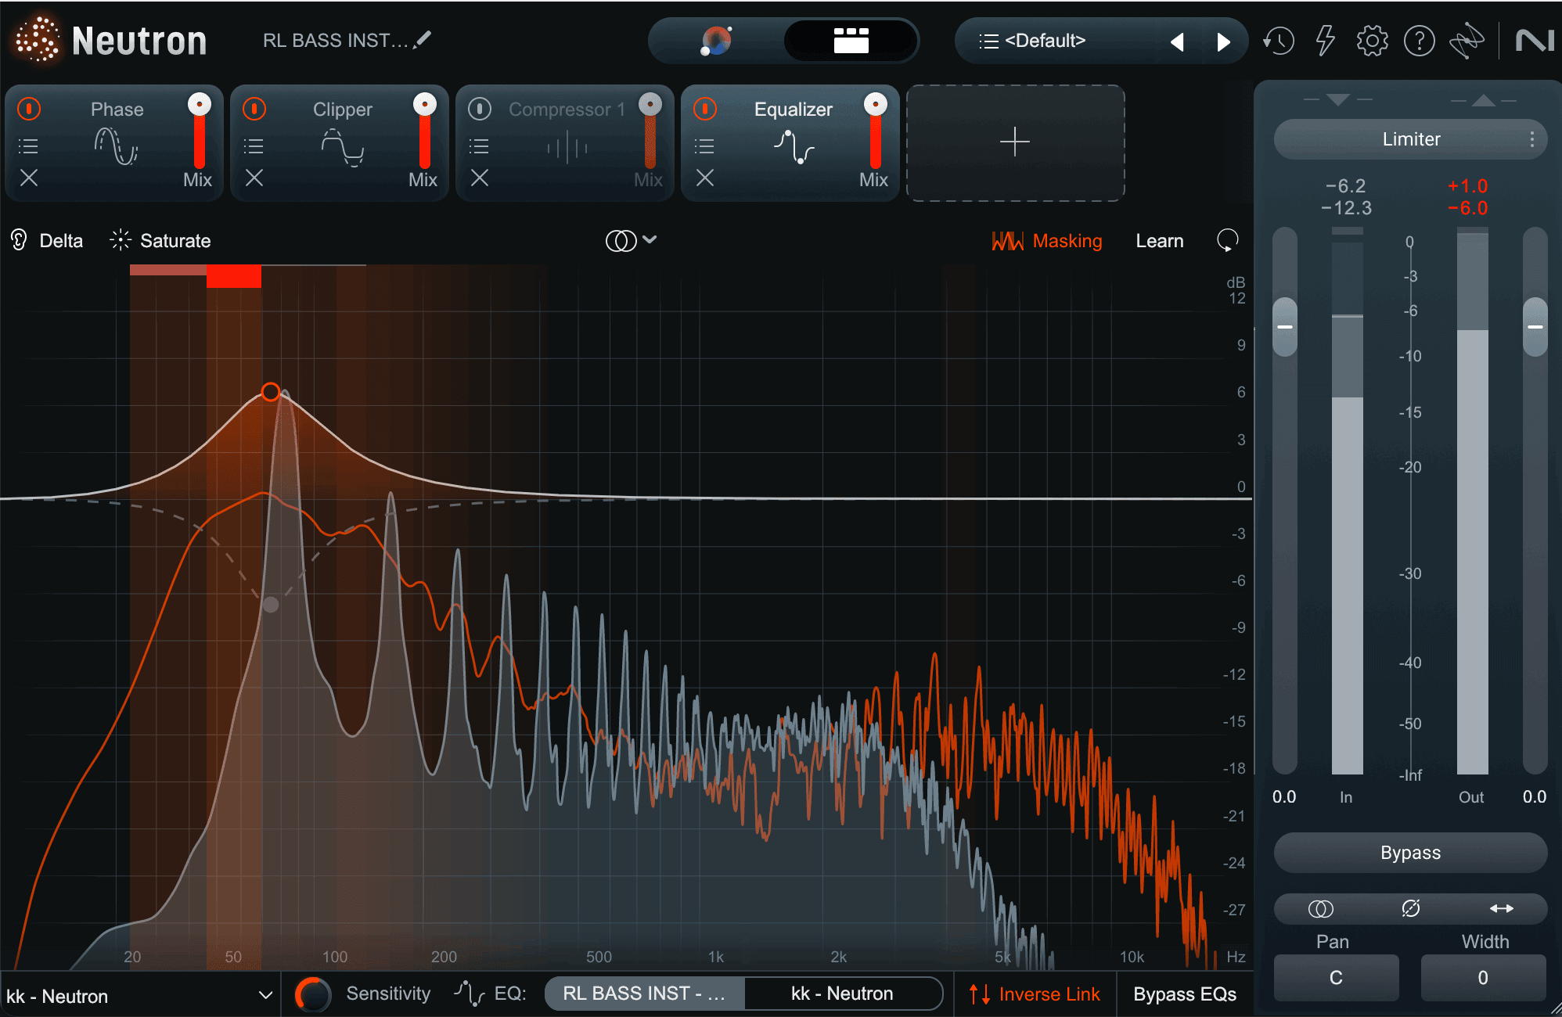This screenshot has width=1562, height=1017.
Task: Invert phase with the slashed circle icon
Action: 1411,908
